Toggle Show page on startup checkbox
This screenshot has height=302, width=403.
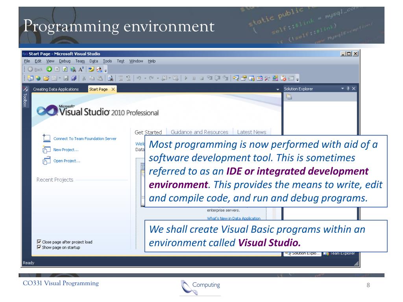click(x=39, y=247)
